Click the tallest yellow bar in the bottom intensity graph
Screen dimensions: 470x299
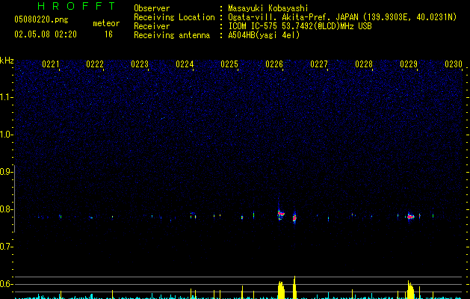click(294, 287)
